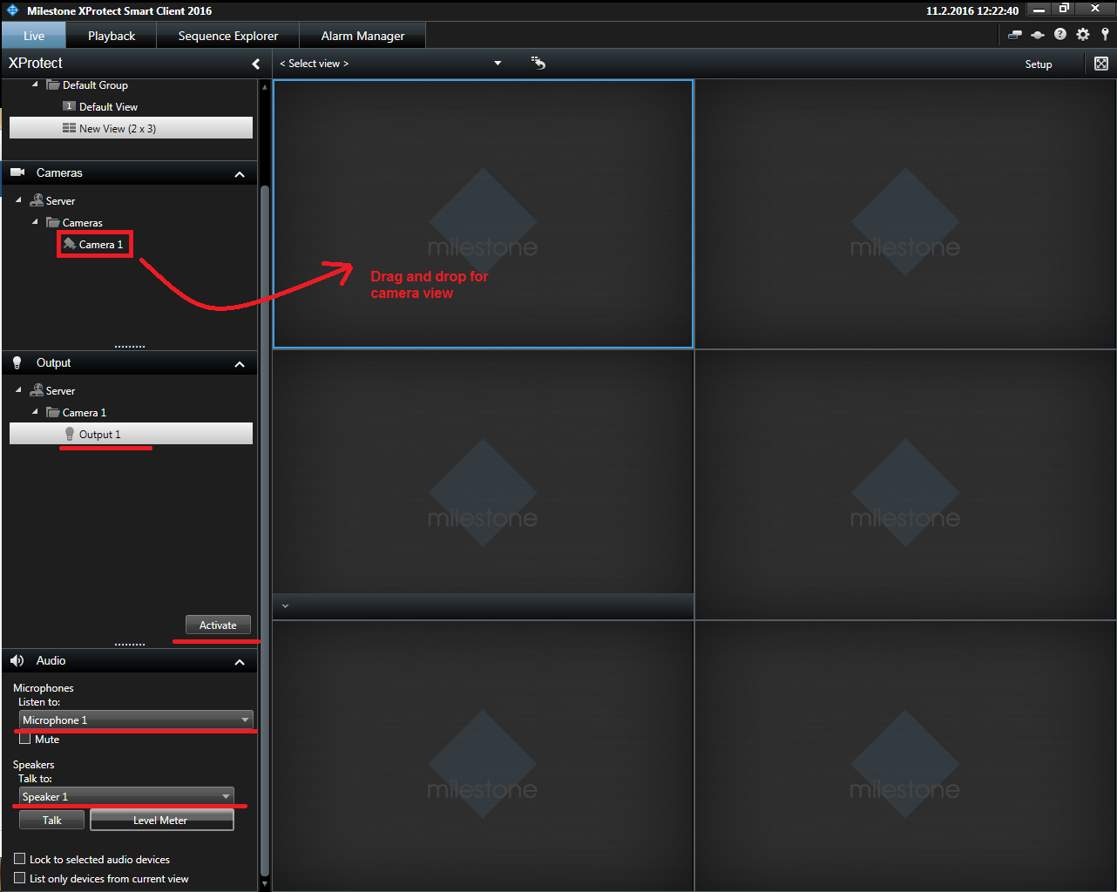The width and height of the screenshot is (1117, 892).
Task: Open the Select view dropdown
Action: [390, 64]
